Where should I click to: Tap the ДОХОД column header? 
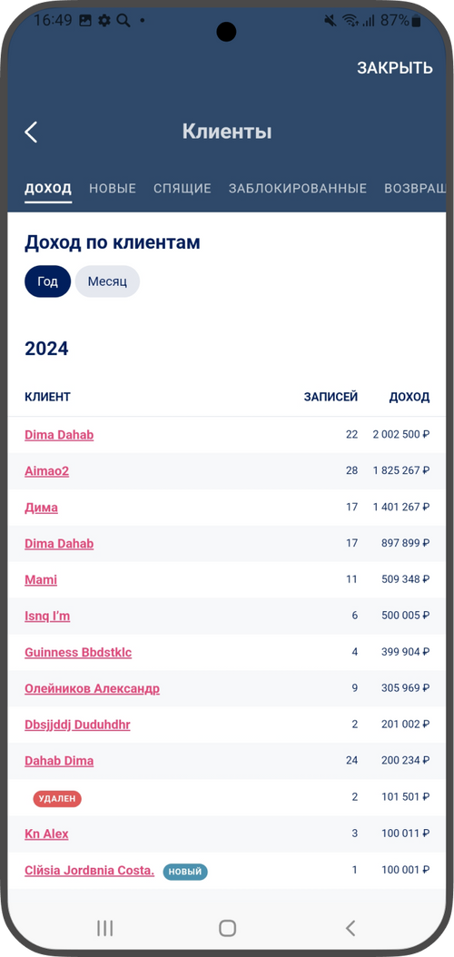[x=410, y=398]
